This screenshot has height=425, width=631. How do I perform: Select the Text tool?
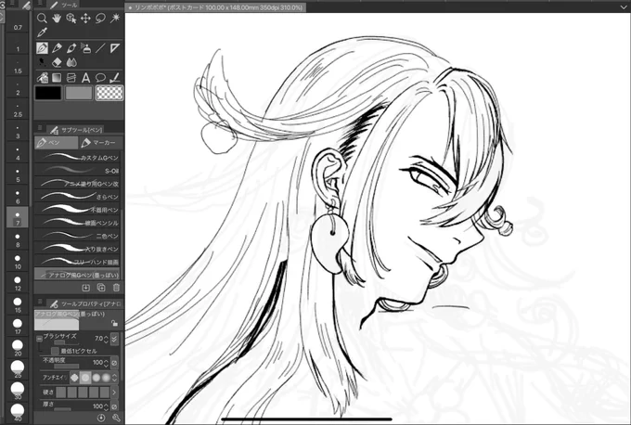(85, 78)
